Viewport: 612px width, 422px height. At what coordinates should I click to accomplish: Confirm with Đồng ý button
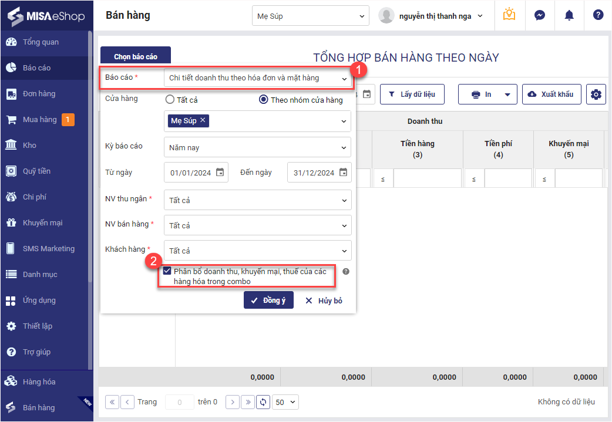[268, 301]
